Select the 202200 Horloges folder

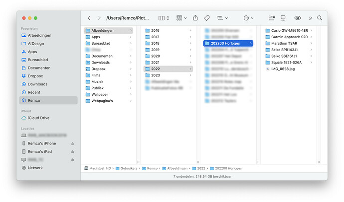pyautogui.click(x=228, y=43)
